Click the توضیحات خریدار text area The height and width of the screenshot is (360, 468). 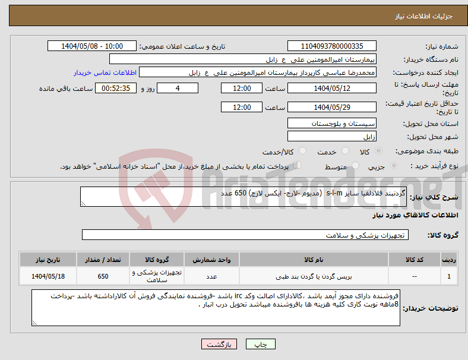tap(216, 308)
